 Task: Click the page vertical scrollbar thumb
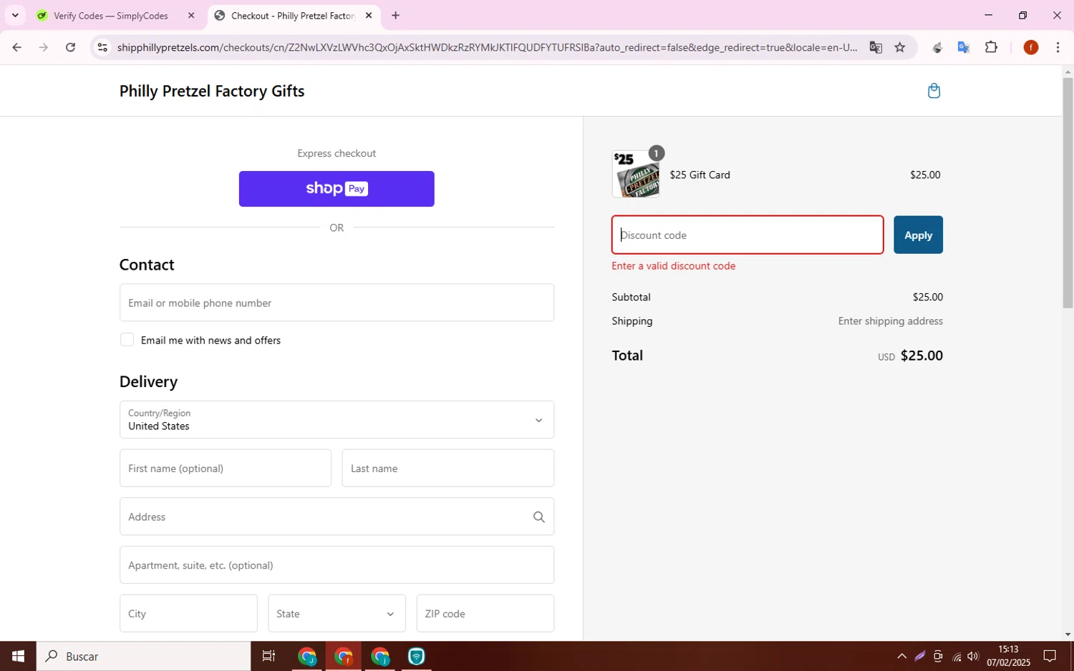[1068, 193]
